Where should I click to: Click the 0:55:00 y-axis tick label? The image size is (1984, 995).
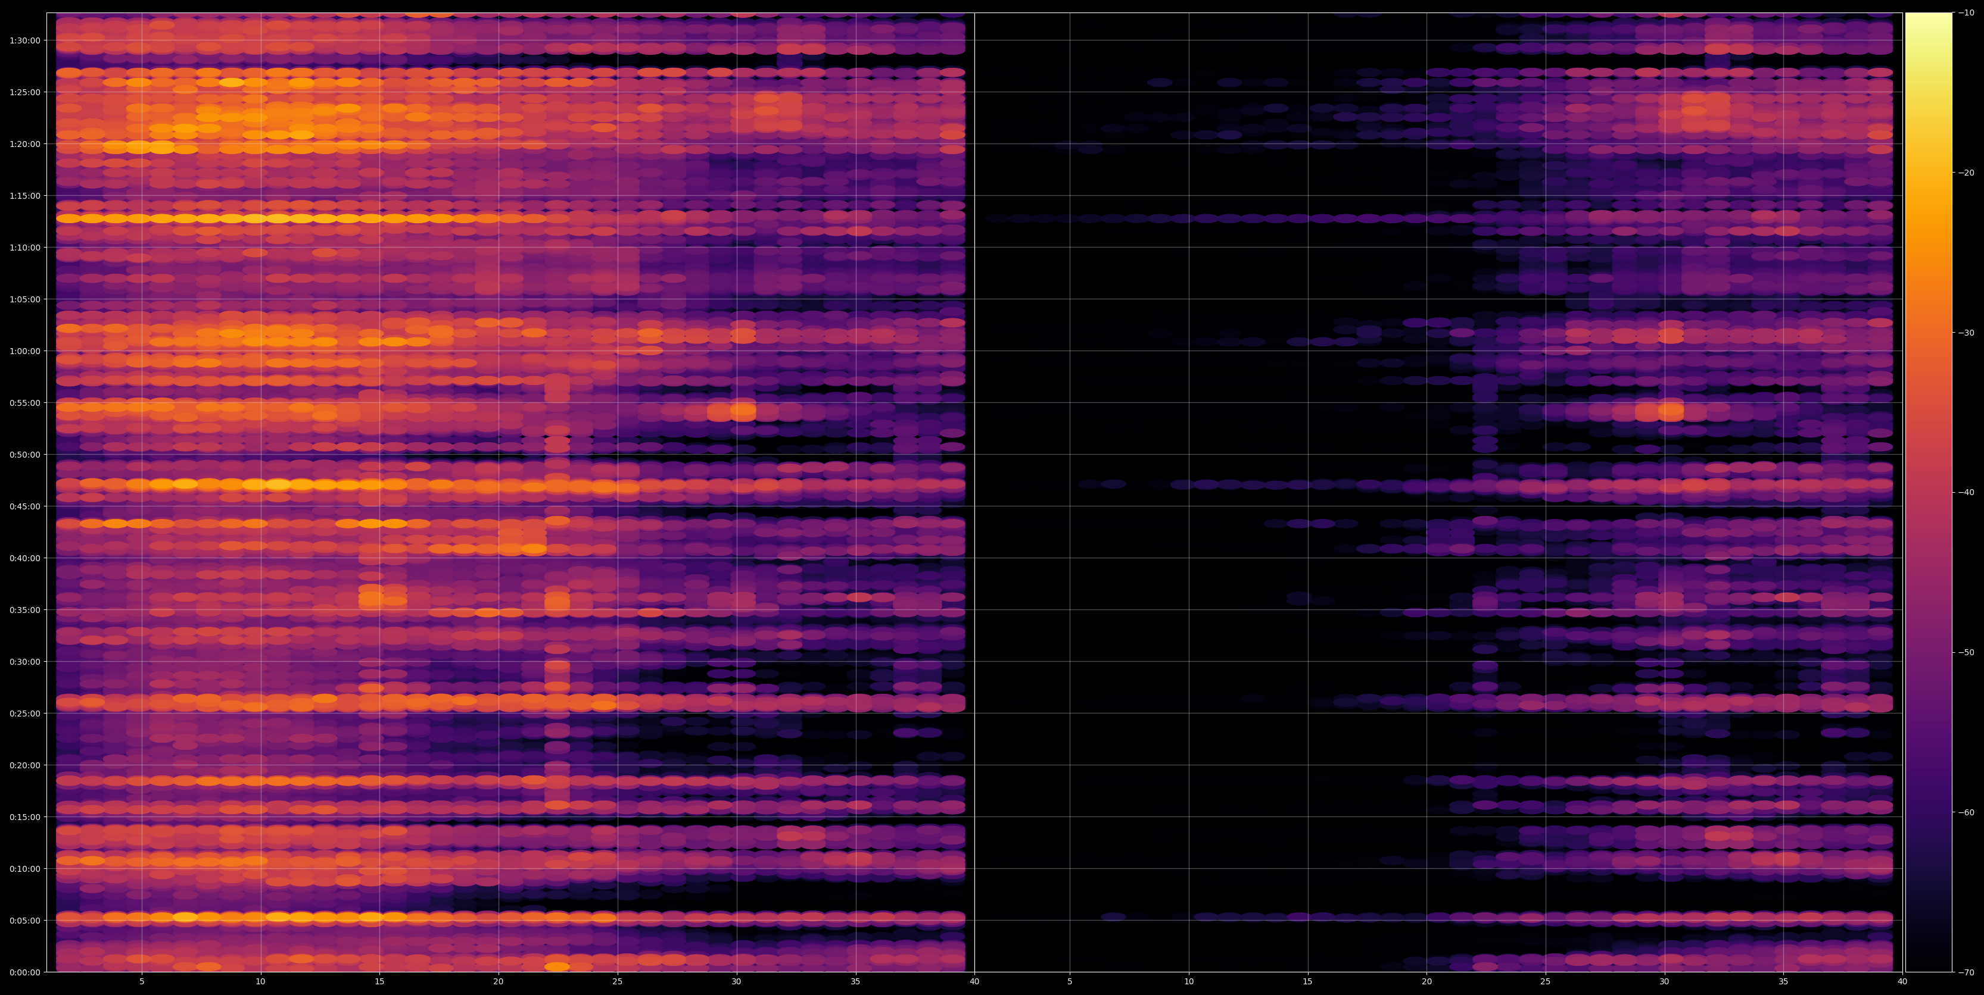point(24,402)
